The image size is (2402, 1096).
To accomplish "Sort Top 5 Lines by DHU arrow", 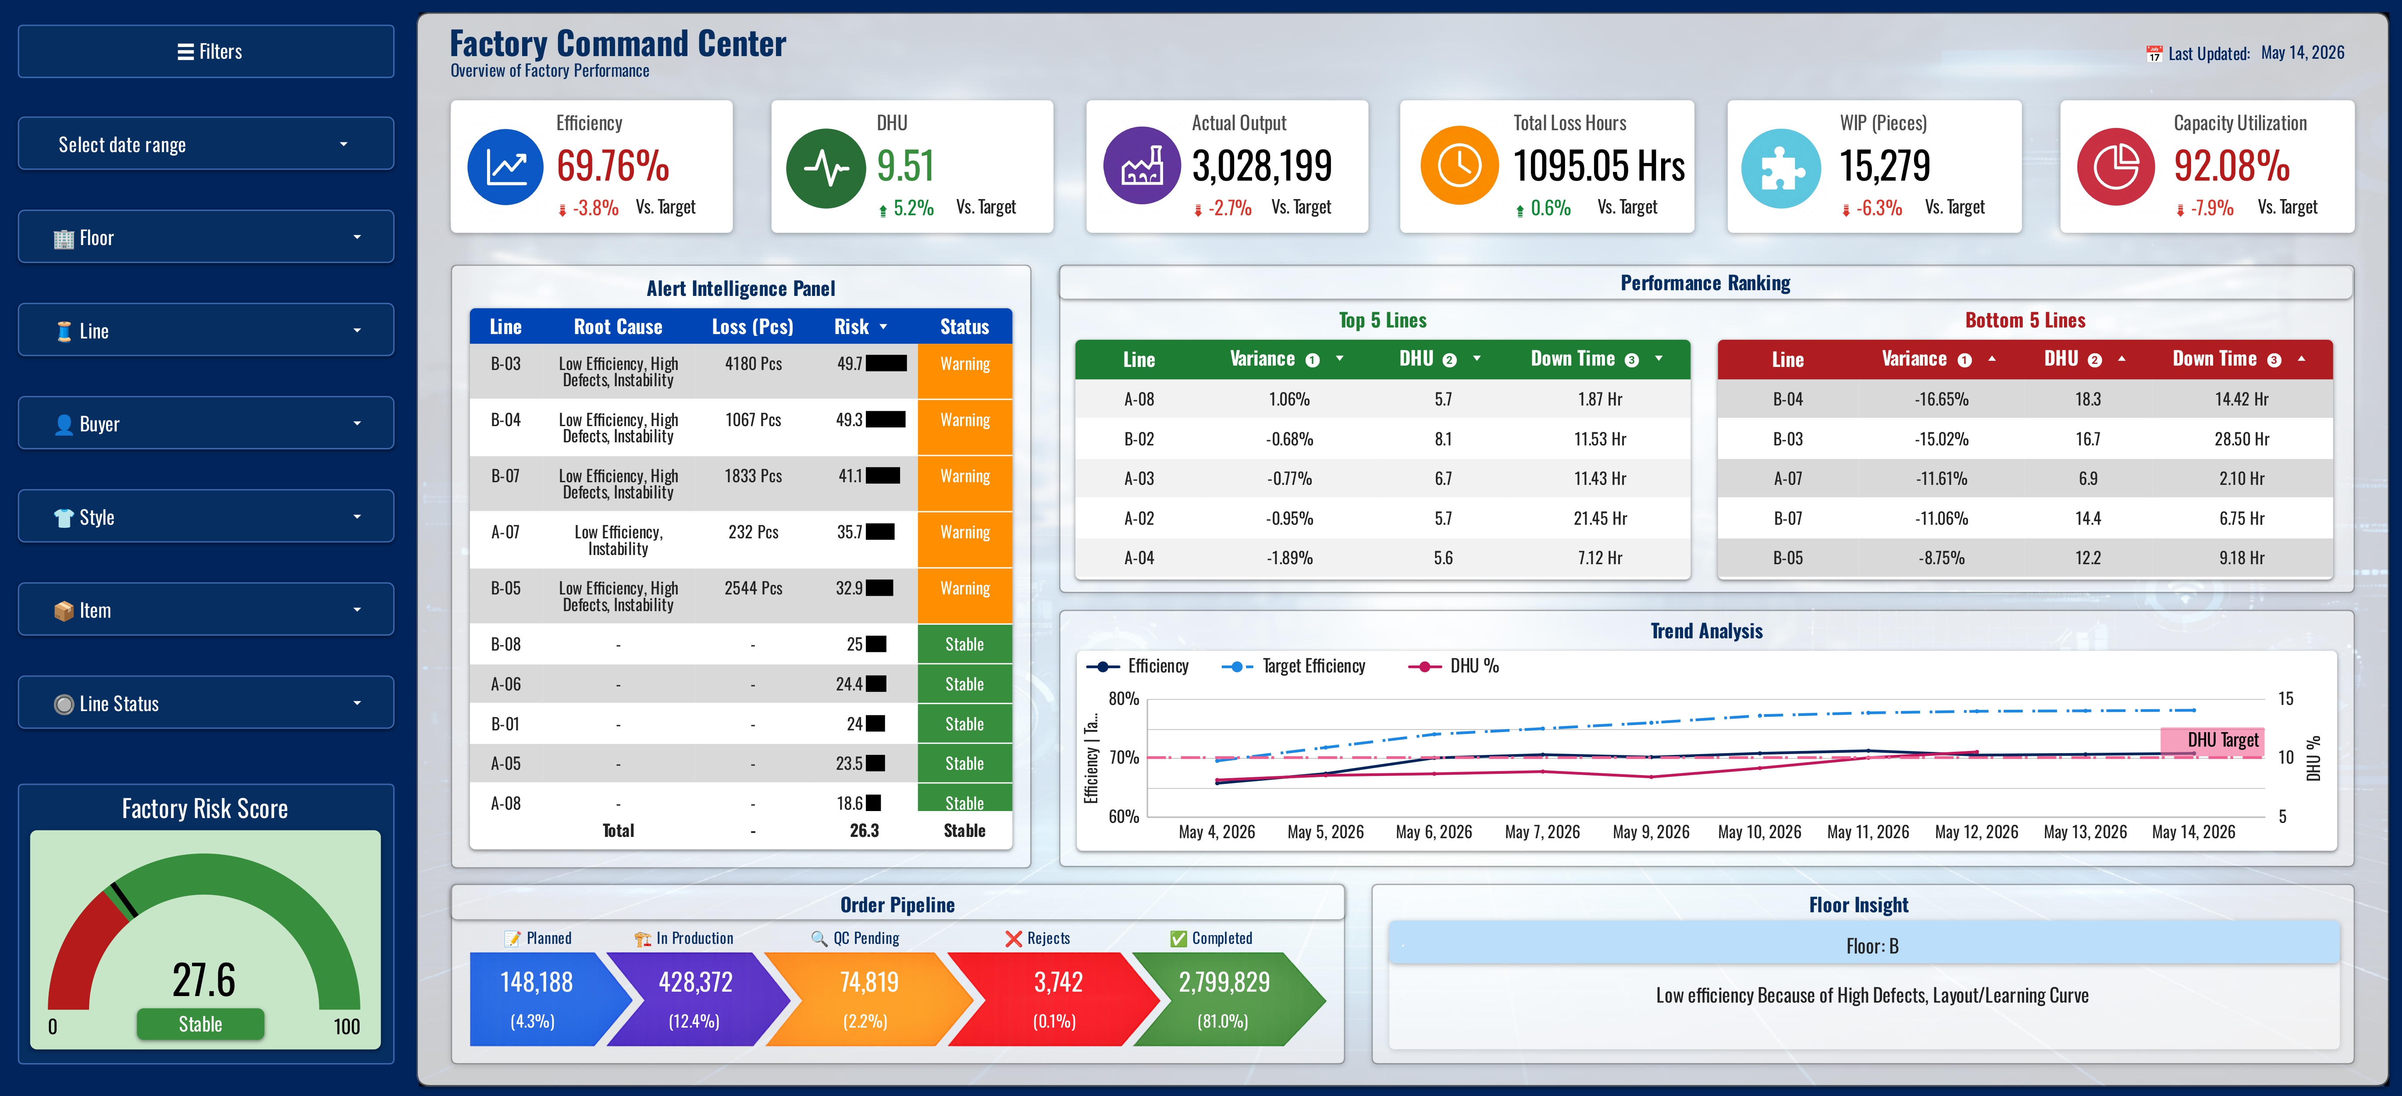I will 1477,359.
